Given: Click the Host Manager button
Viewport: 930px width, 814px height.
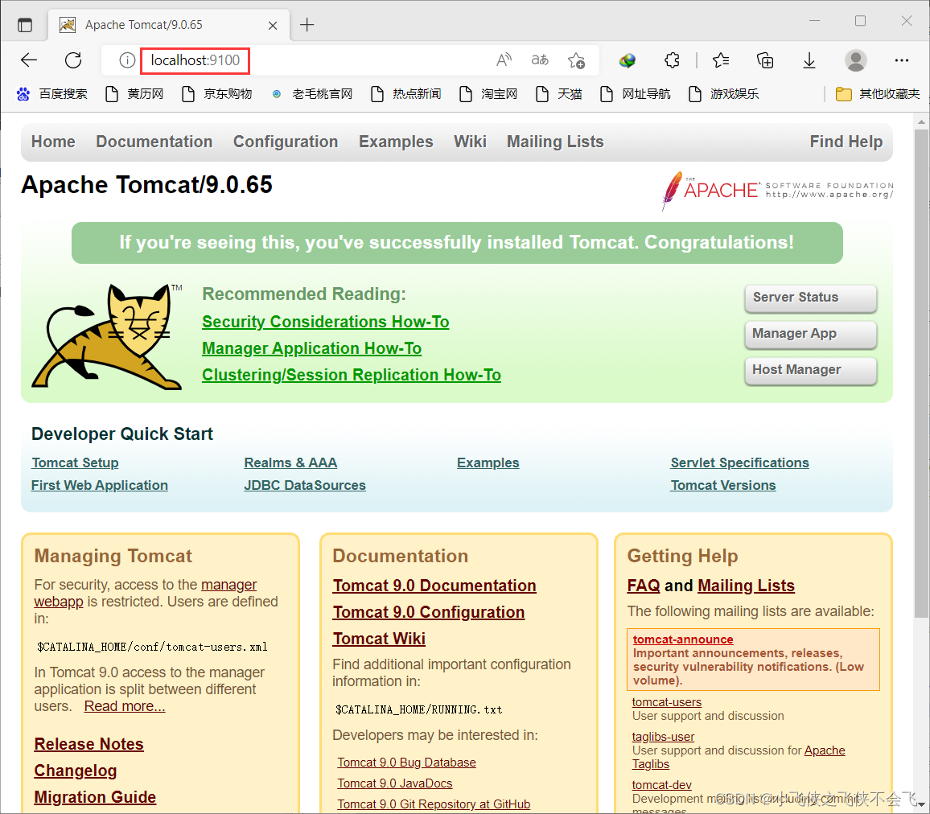Looking at the screenshot, I should click(810, 370).
